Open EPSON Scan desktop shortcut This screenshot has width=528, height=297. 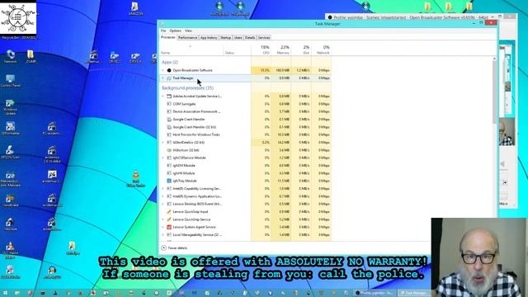point(10,152)
